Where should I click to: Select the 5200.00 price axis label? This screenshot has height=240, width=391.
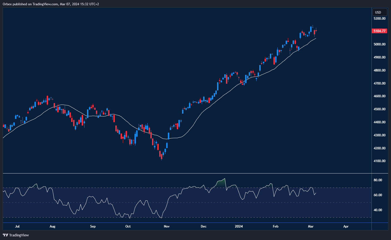point(379,19)
